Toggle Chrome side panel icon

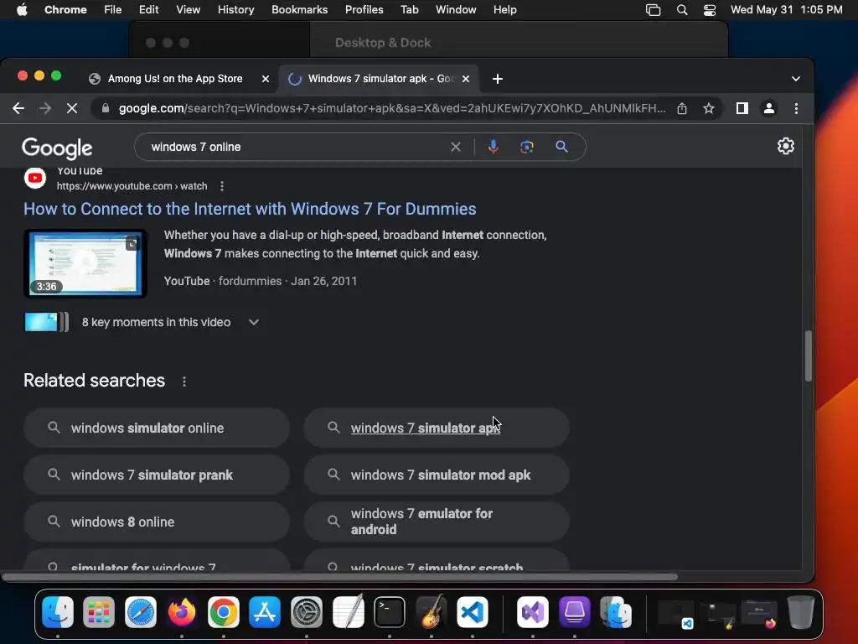[742, 108]
